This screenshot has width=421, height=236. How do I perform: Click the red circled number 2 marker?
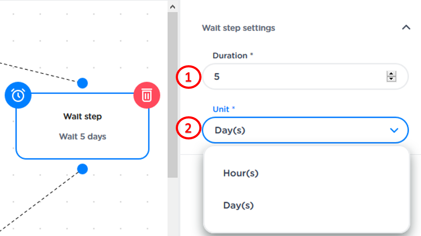(x=188, y=129)
